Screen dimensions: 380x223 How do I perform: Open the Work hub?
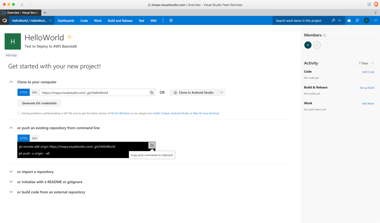pyautogui.click(x=98, y=20)
